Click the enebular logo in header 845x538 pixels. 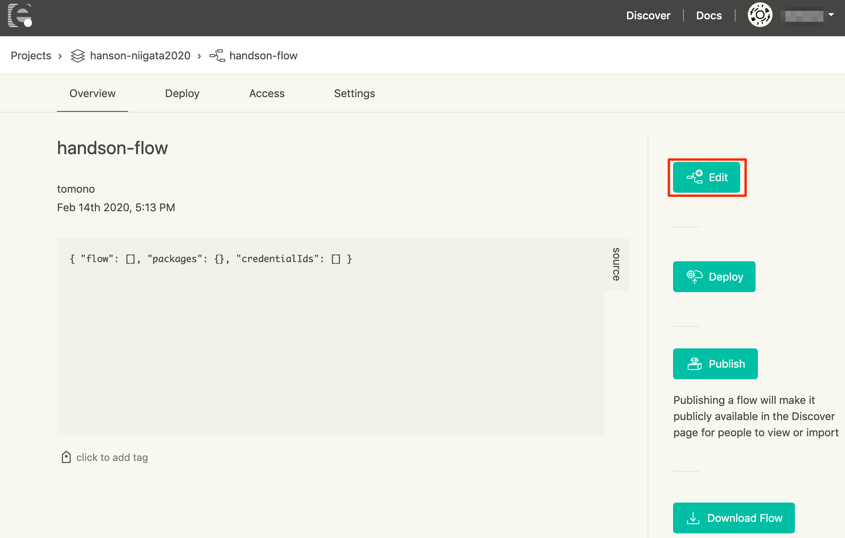(x=20, y=15)
